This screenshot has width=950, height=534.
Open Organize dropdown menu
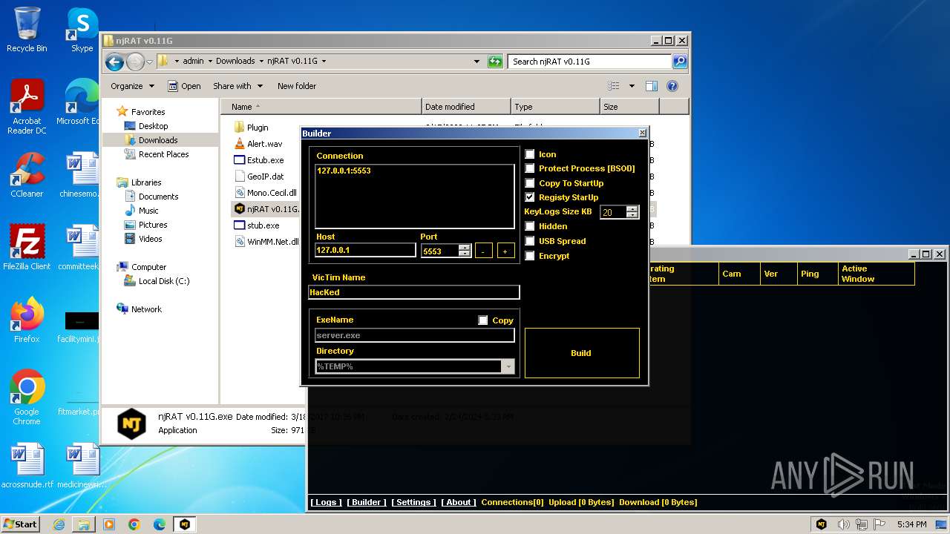[133, 86]
